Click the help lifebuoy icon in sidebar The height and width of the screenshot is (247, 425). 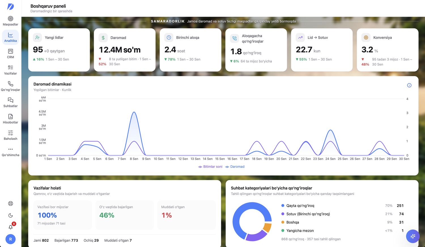coord(10,203)
